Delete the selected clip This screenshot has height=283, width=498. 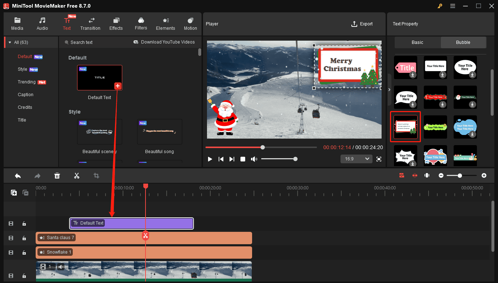(57, 176)
